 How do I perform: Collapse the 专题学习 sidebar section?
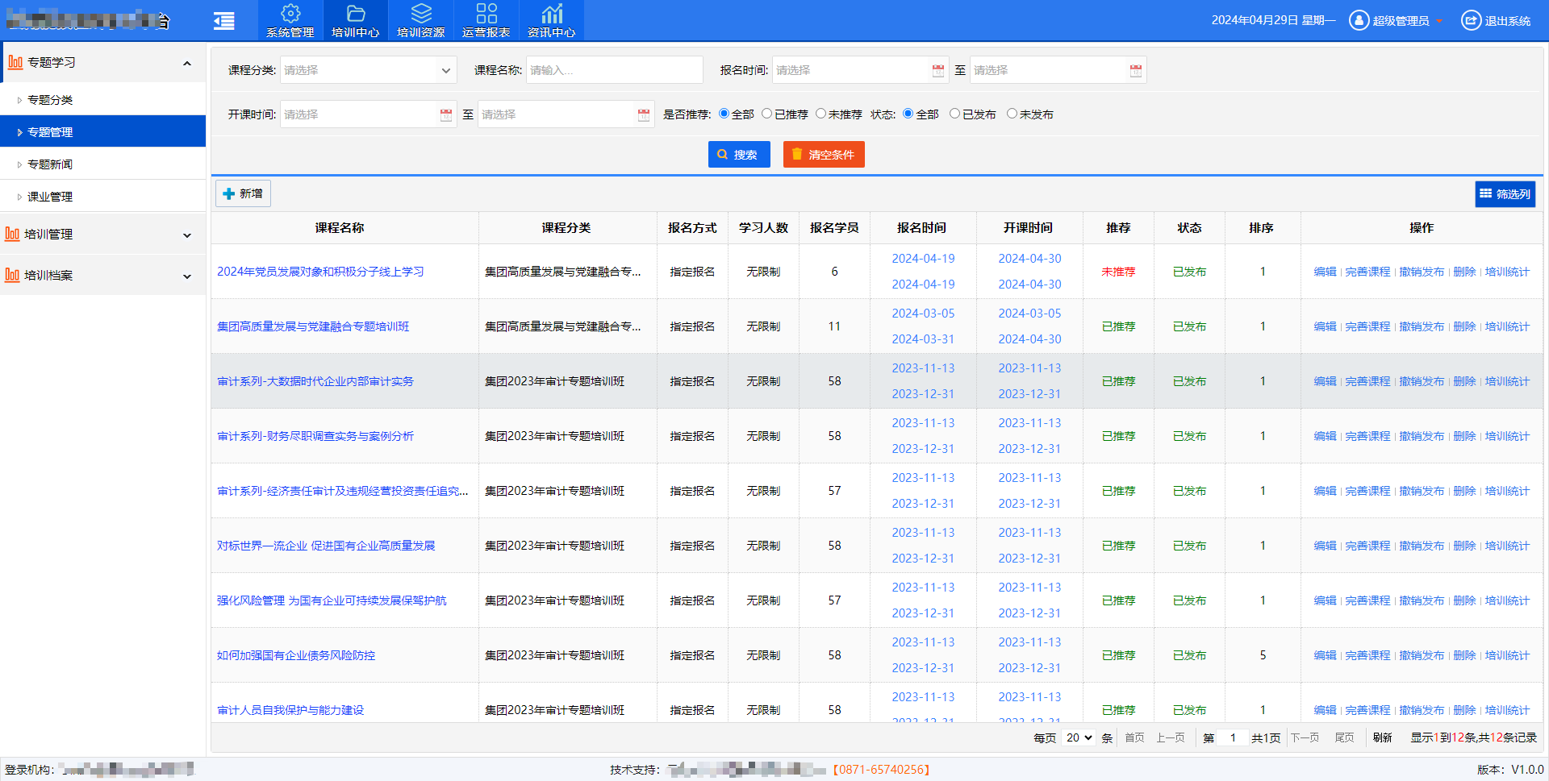pyautogui.click(x=187, y=63)
